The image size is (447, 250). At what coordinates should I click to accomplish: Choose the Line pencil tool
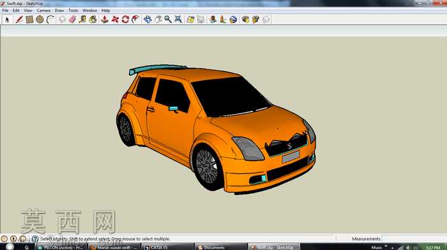click(x=19, y=19)
